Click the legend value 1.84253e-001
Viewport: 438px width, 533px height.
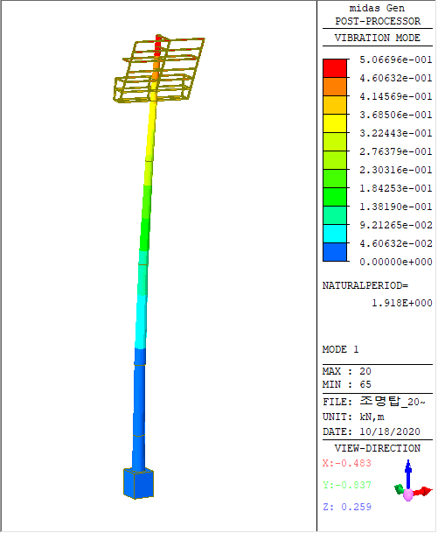click(396, 188)
